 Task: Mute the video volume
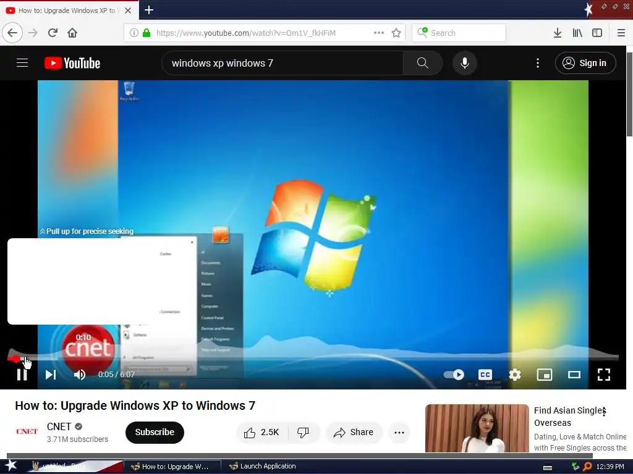click(x=80, y=375)
